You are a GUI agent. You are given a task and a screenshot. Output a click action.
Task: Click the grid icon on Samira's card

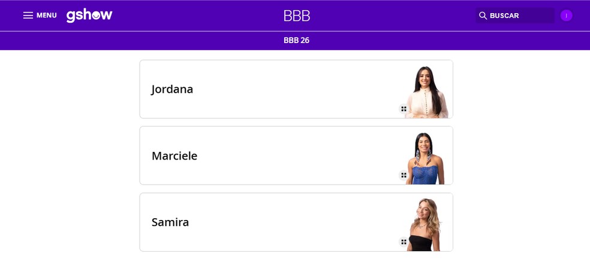pyautogui.click(x=404, y=241)
